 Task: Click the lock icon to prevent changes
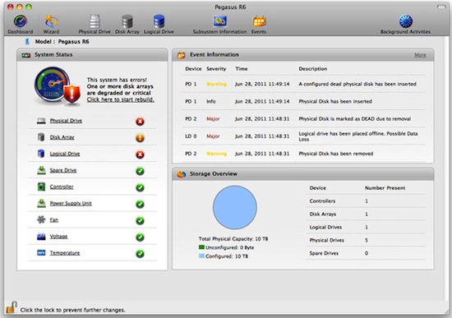click(12, 307)
